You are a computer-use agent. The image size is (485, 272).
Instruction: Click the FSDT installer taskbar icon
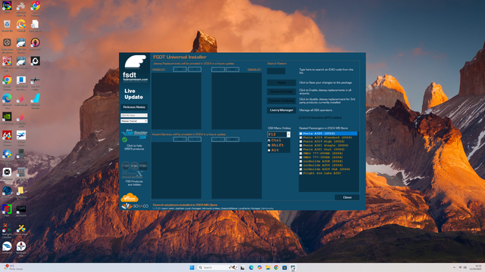(293, 267)
